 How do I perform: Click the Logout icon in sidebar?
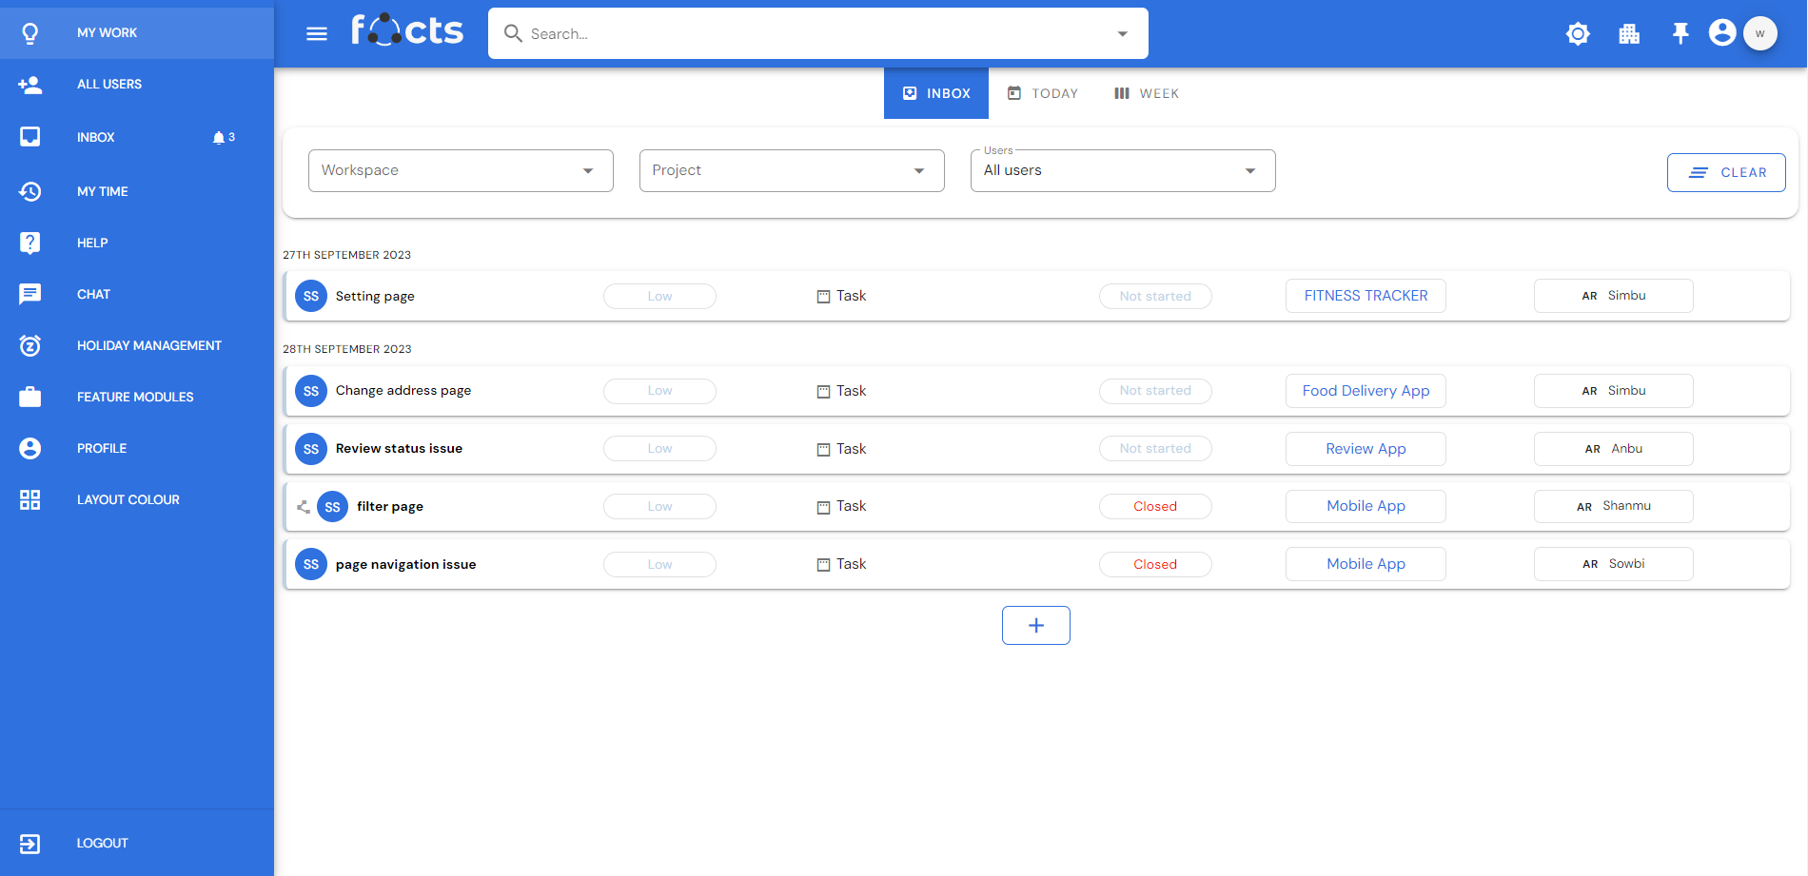click(x=30, y=844)
